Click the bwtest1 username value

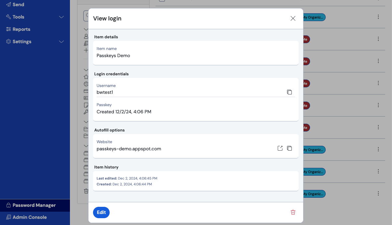point(105,92)
